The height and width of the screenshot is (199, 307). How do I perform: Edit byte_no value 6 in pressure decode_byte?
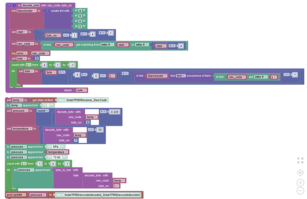(x=88, y=122)
